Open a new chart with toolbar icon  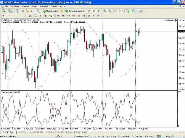point(4,11)
